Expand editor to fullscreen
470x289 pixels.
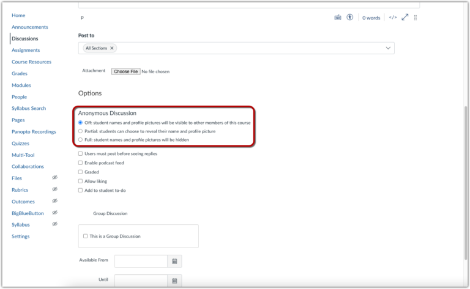tap(405, 18)
